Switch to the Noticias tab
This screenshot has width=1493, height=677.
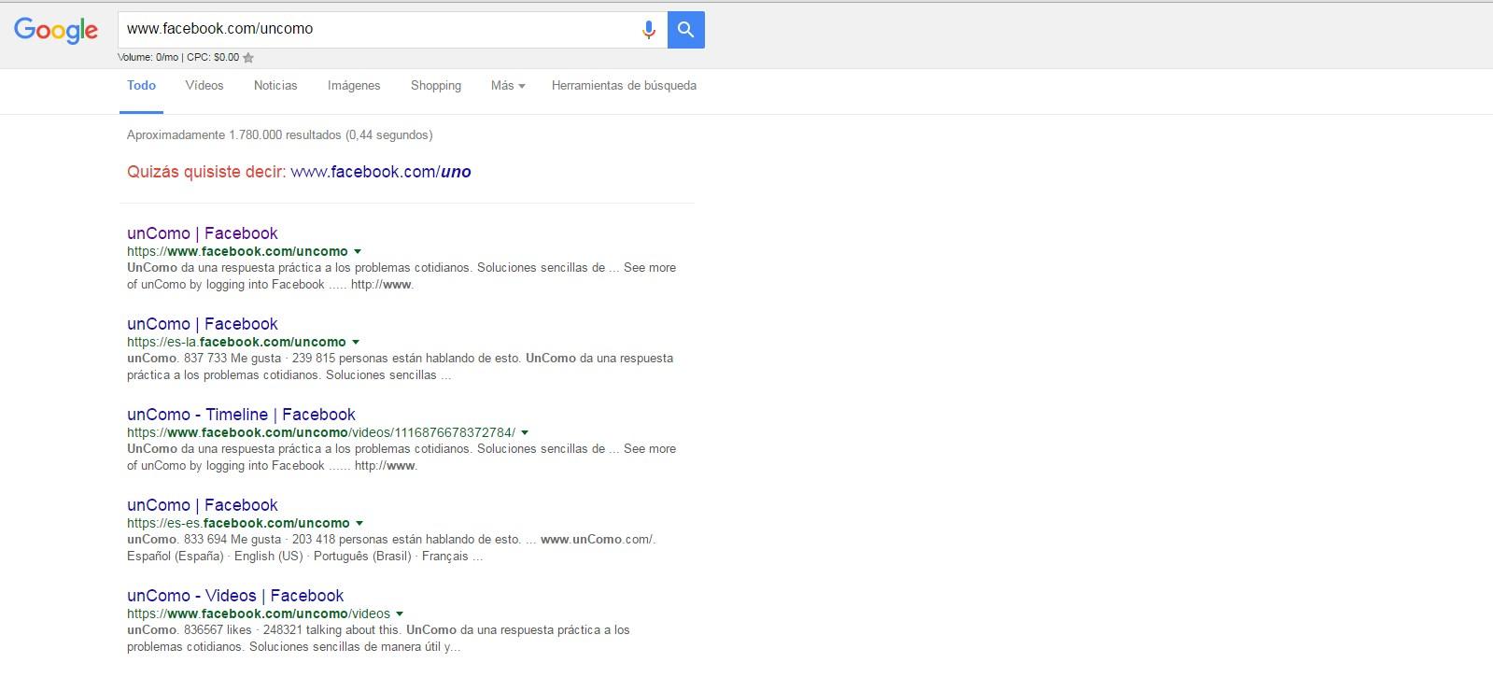(x=275, y=86)
